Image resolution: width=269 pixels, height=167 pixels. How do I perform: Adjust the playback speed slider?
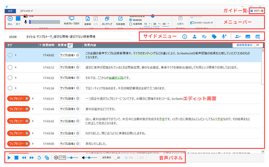[72, 157]
